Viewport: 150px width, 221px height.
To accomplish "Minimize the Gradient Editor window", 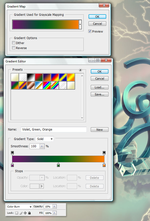I will coord(92,60).
